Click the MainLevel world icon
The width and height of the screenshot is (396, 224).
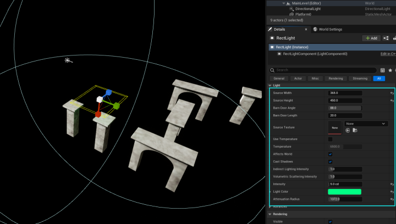coord(288,3)
